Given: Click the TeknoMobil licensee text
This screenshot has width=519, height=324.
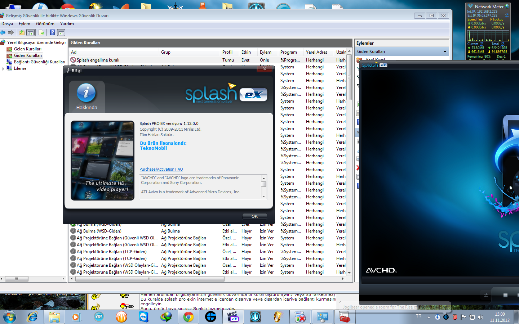Looking at the screenshot, I should tap(154, 148).
